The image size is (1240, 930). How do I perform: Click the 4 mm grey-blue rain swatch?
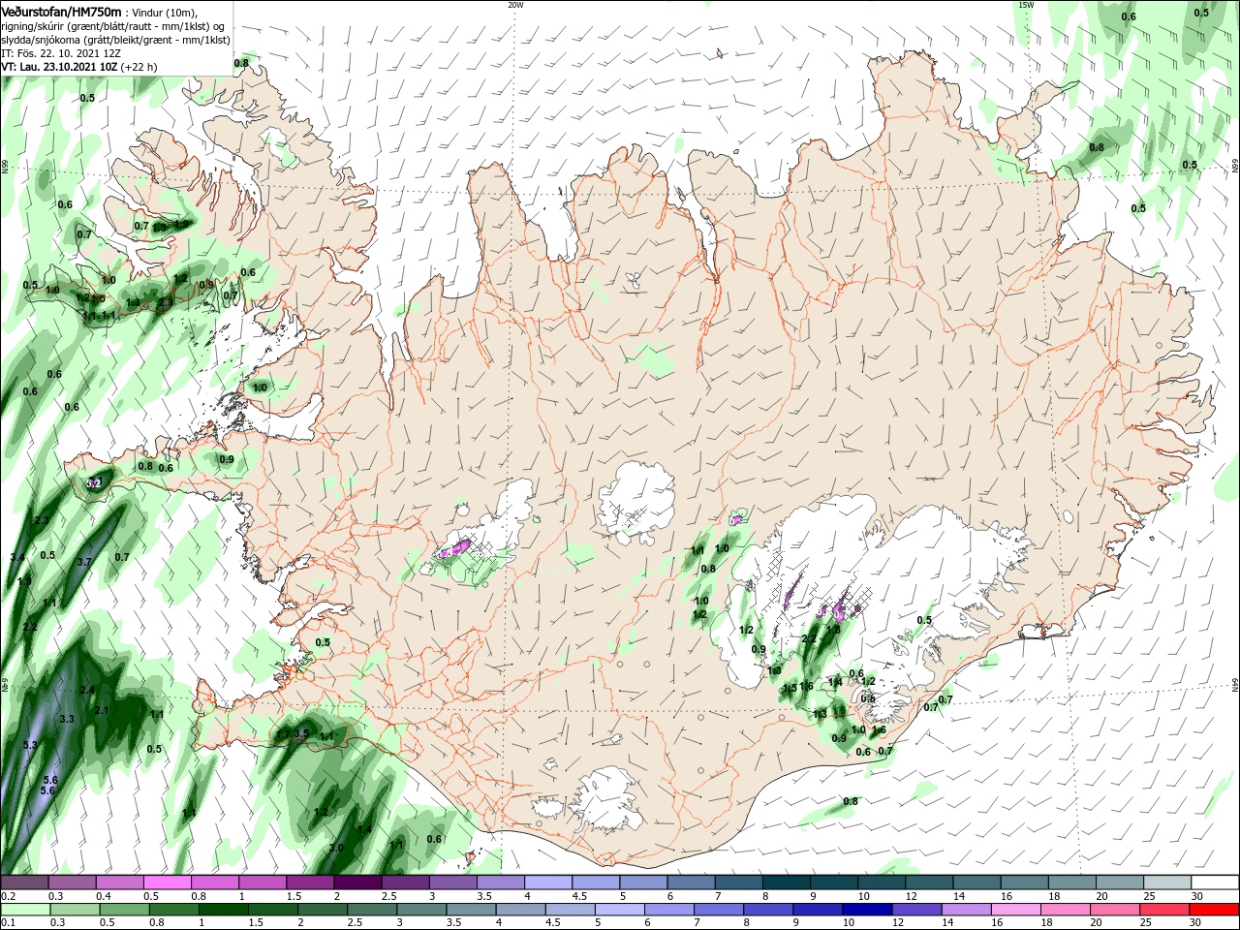[x=522, y=910]
